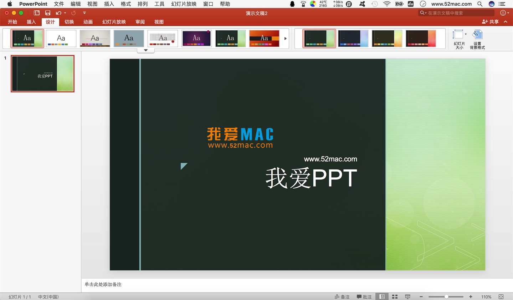Choose the blue gradient color variant

click(353, 39)
